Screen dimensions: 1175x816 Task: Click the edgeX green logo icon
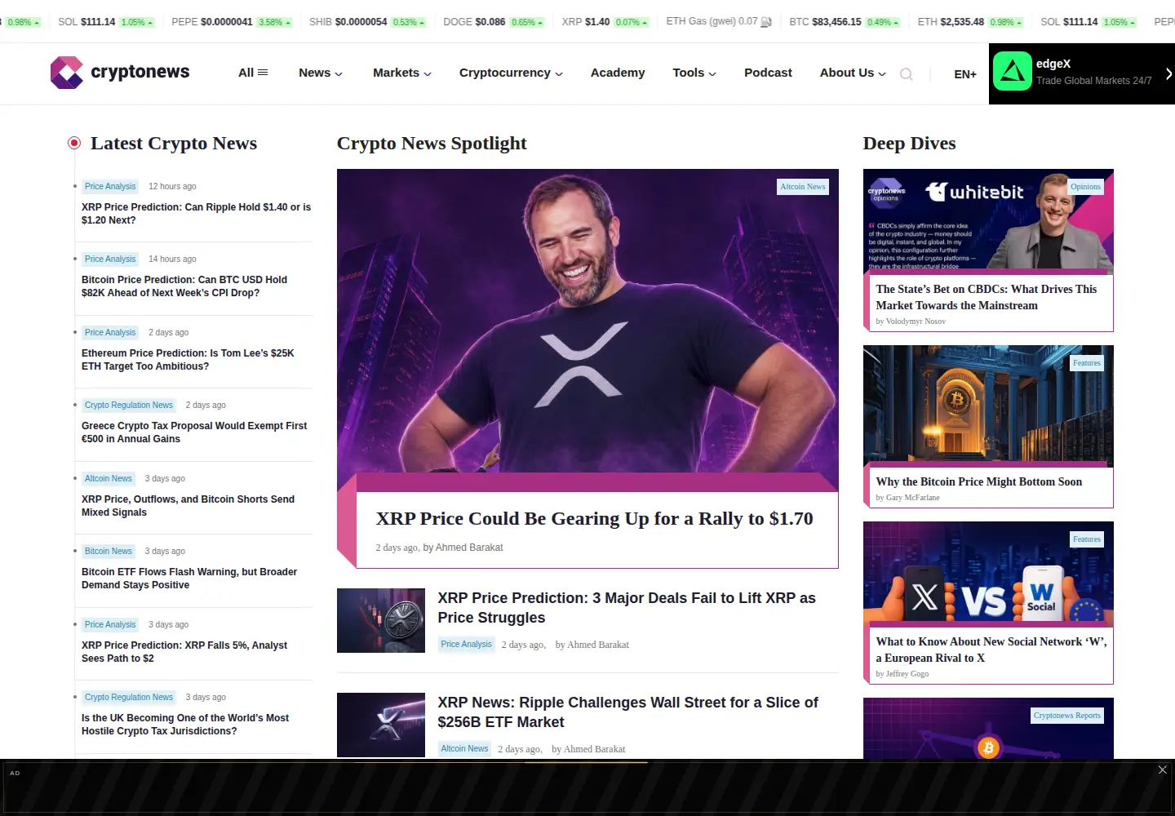(1013, 71)
